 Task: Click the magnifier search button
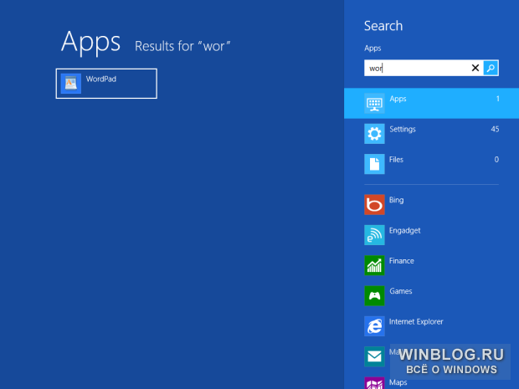(491, 68)
